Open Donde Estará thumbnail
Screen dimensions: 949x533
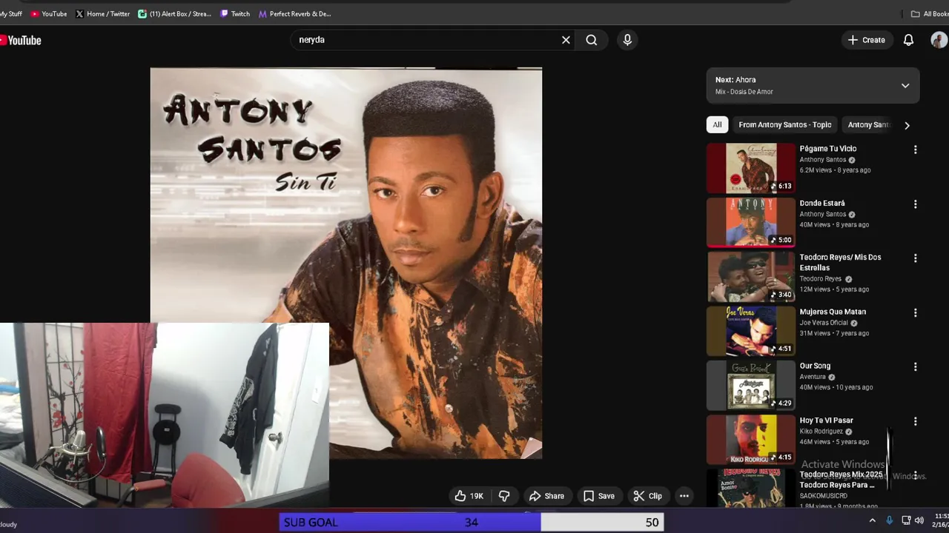(x=750, y=222)
